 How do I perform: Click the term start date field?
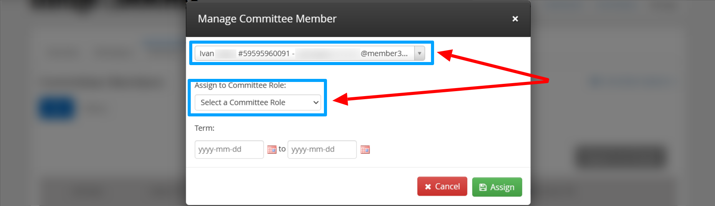[229, 149]
